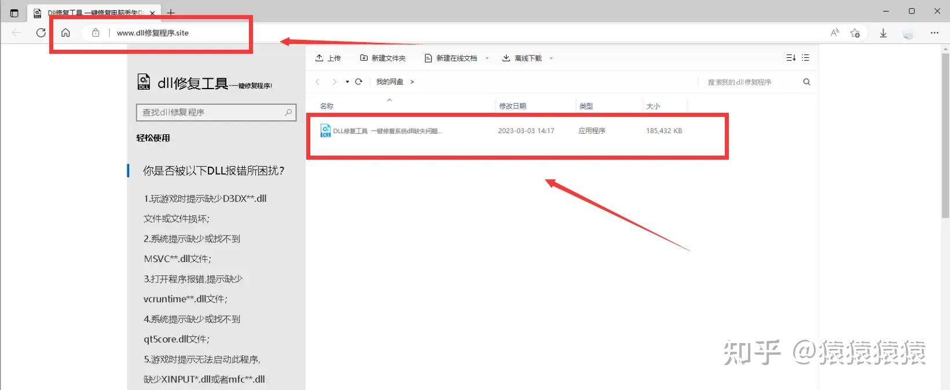The image size is (950, 390).
Task: Click the browser refresh icon
Action: pyautogui.click(x=41, y=32)
